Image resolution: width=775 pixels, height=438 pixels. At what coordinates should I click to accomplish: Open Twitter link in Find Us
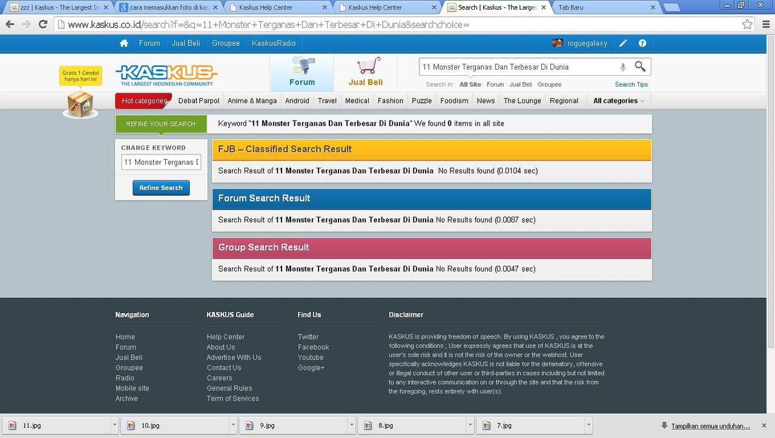click(x=308, y=337)
